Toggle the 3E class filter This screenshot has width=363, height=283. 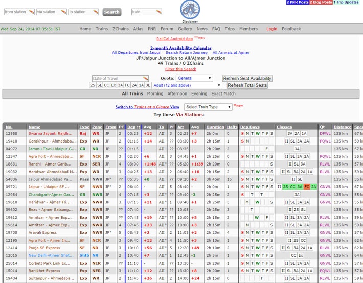[x=148, y=85]
